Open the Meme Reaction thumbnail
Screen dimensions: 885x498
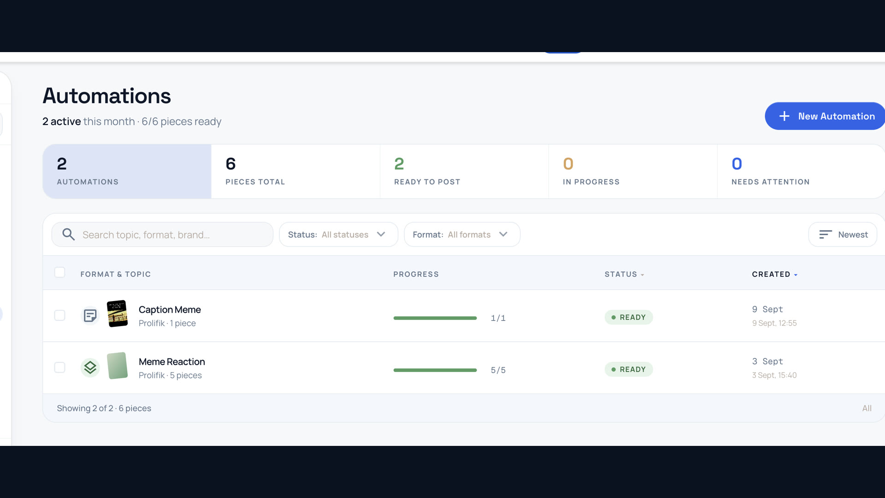point(118,366)
